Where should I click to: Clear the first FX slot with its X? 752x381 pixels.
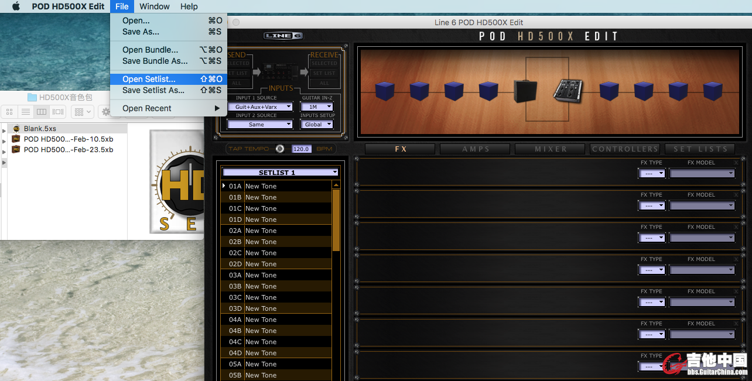[x=736, y=163]
